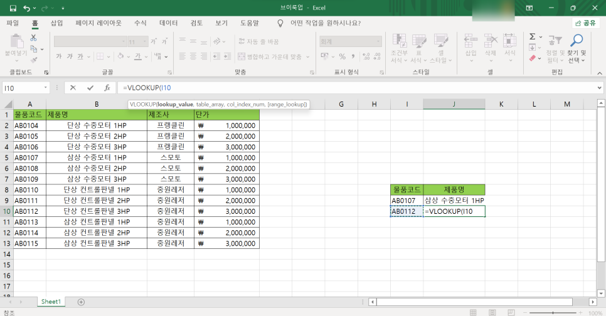The width and height of the screenshot is (606, 316).
Task: Click lookup_value in the VLOOKUP tooltip
Action: [174, 104]
